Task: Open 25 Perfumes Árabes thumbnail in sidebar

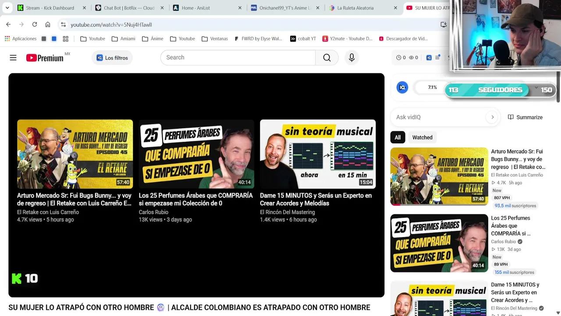Action: point(439,243)
